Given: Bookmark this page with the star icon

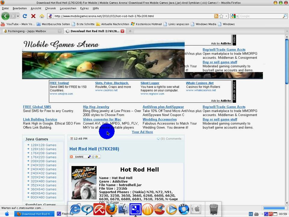Looking at the screenshot, I should pyautogui.click(x=221, y=16).
